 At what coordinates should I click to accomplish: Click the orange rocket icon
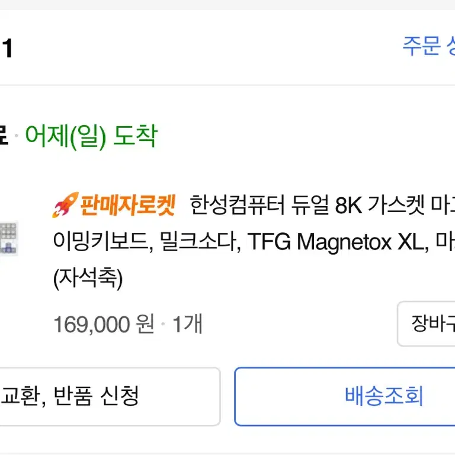[65, 204]
